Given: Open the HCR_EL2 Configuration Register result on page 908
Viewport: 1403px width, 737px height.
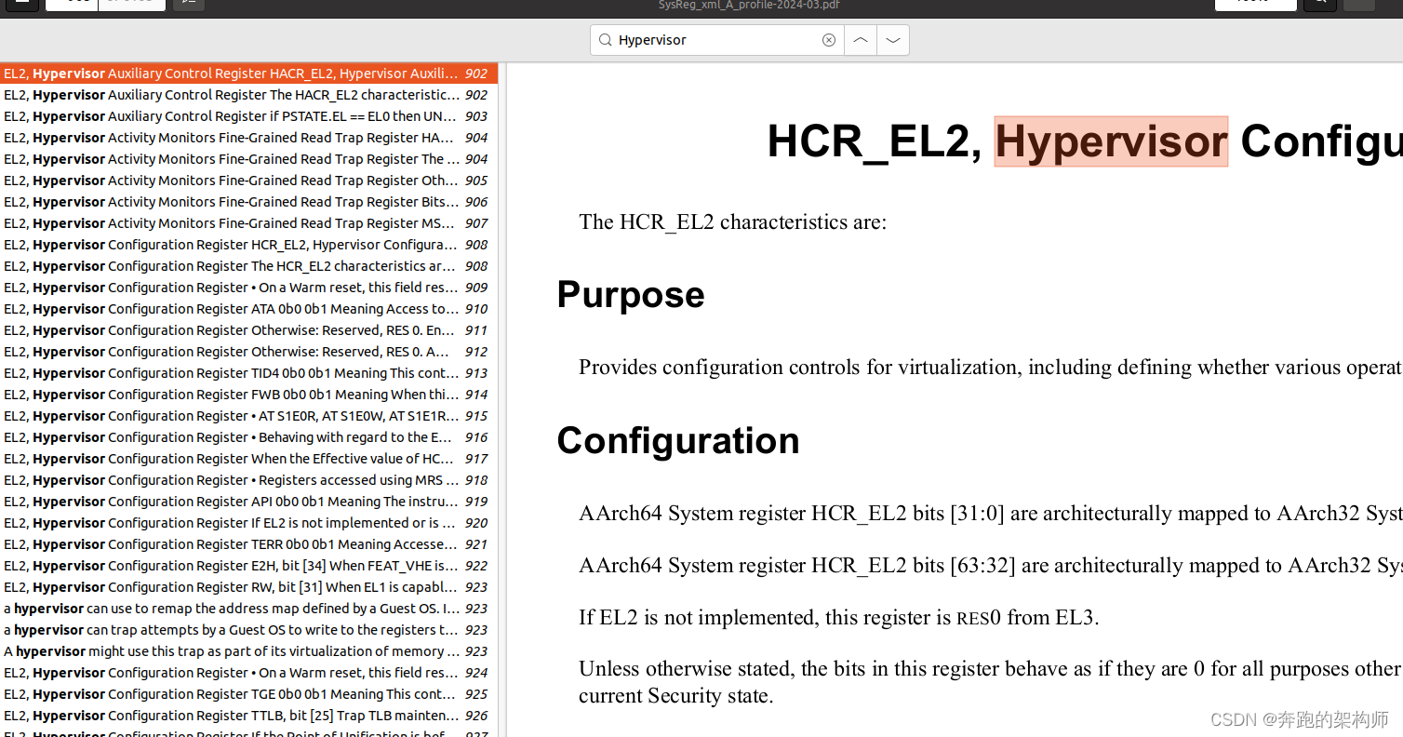Looking at the screenshot, I should tap(231, 244).
